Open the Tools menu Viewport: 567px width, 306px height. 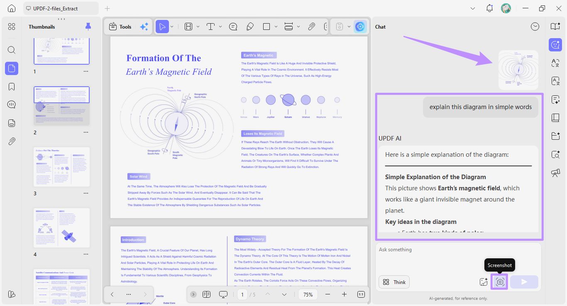tap(120, 27)
